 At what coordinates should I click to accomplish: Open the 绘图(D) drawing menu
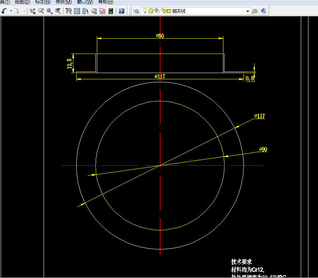[x=21, y=2]
